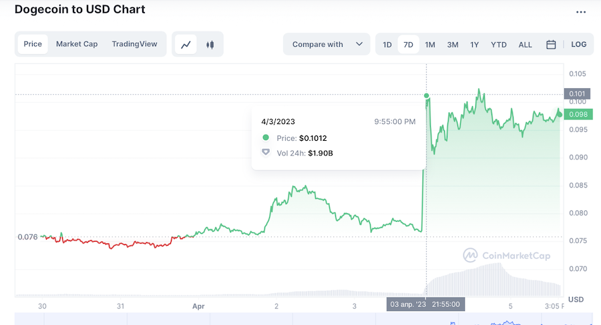Set the range to YTD
Viewport: 601px width, 325px height.
499,45
